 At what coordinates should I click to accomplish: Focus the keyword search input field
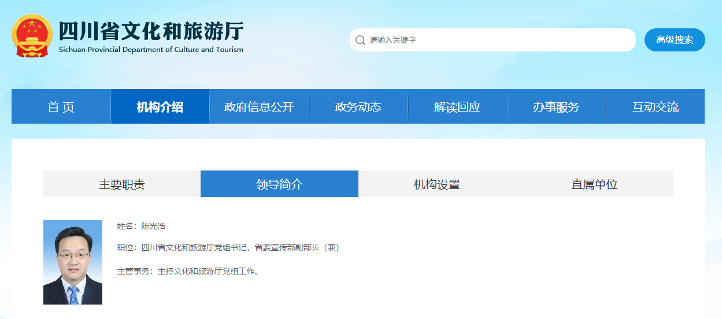(493, 40)
